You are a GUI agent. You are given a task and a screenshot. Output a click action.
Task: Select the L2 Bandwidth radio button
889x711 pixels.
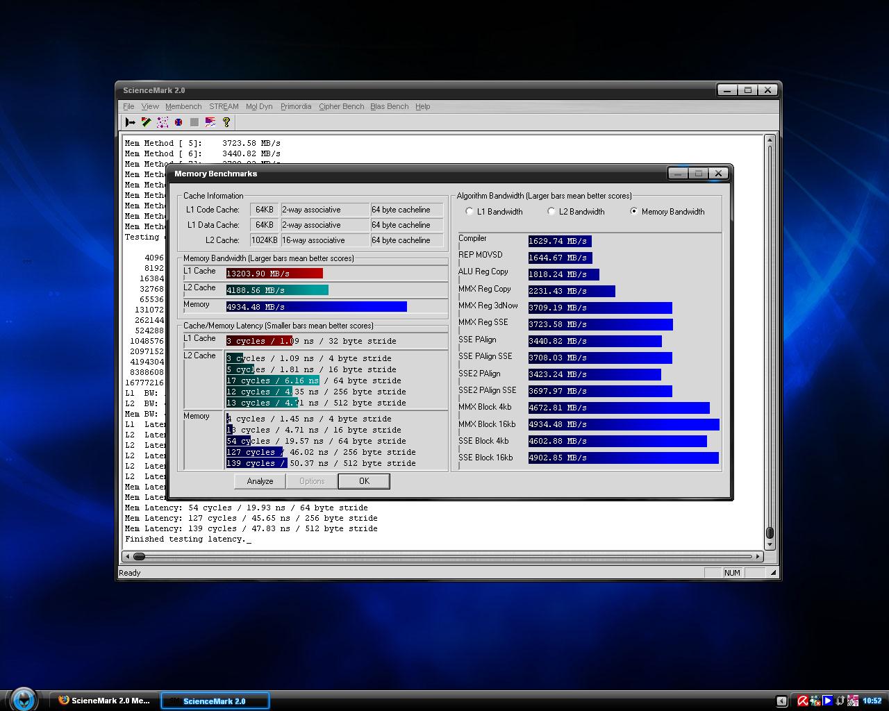pyautogui.click(x=551, y=212)
